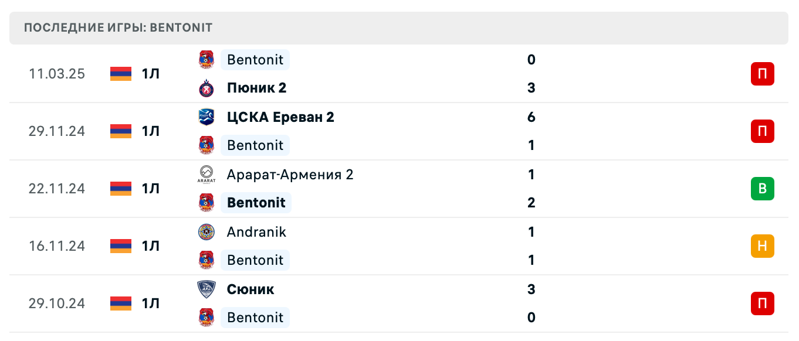Click red loss badge for 11.03.25 match
The image size is (799, 341).
click(762, 74)
